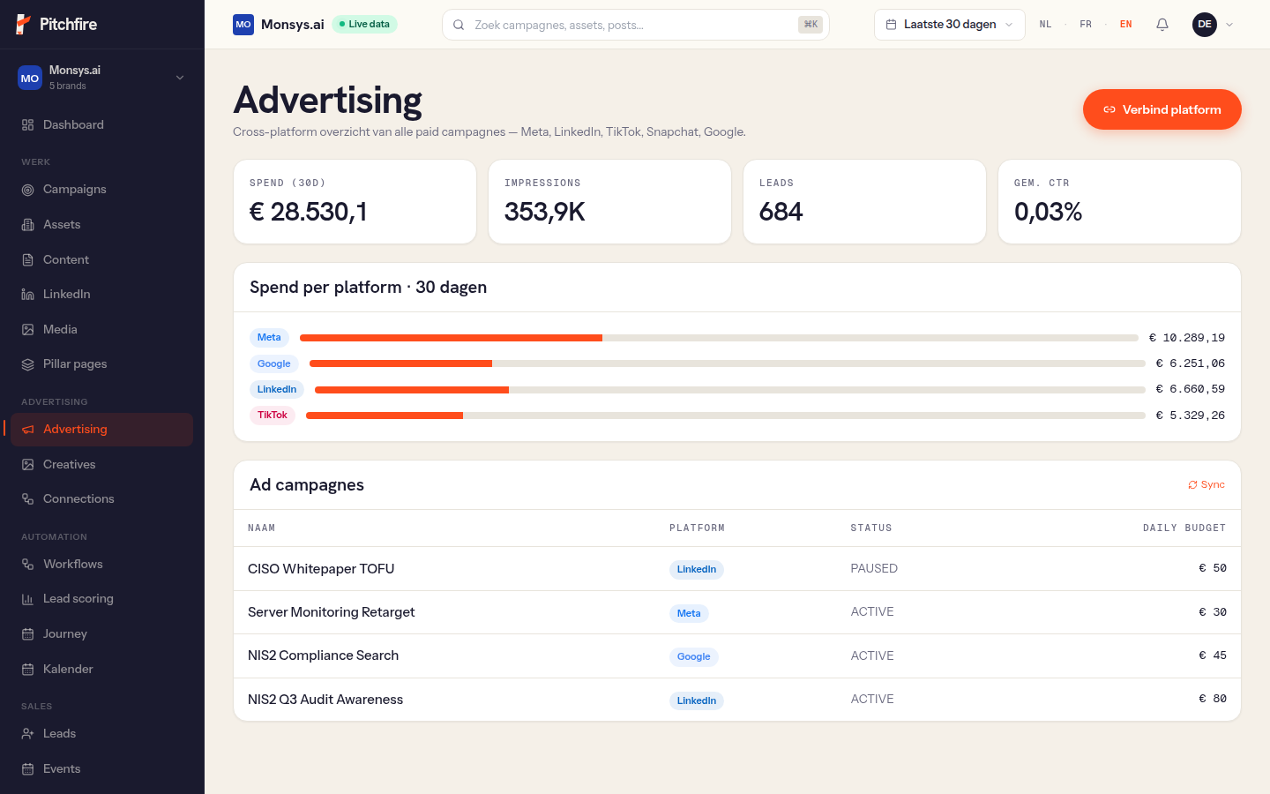Click the LinkedIn tag in spend chart
The image size is (1270, 794).
pyautogui.click(x=277, y=390)
